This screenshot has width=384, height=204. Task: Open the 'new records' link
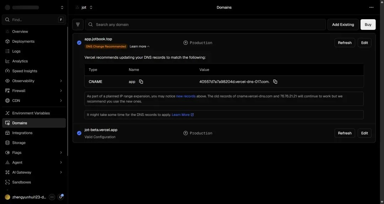(186, 96)
